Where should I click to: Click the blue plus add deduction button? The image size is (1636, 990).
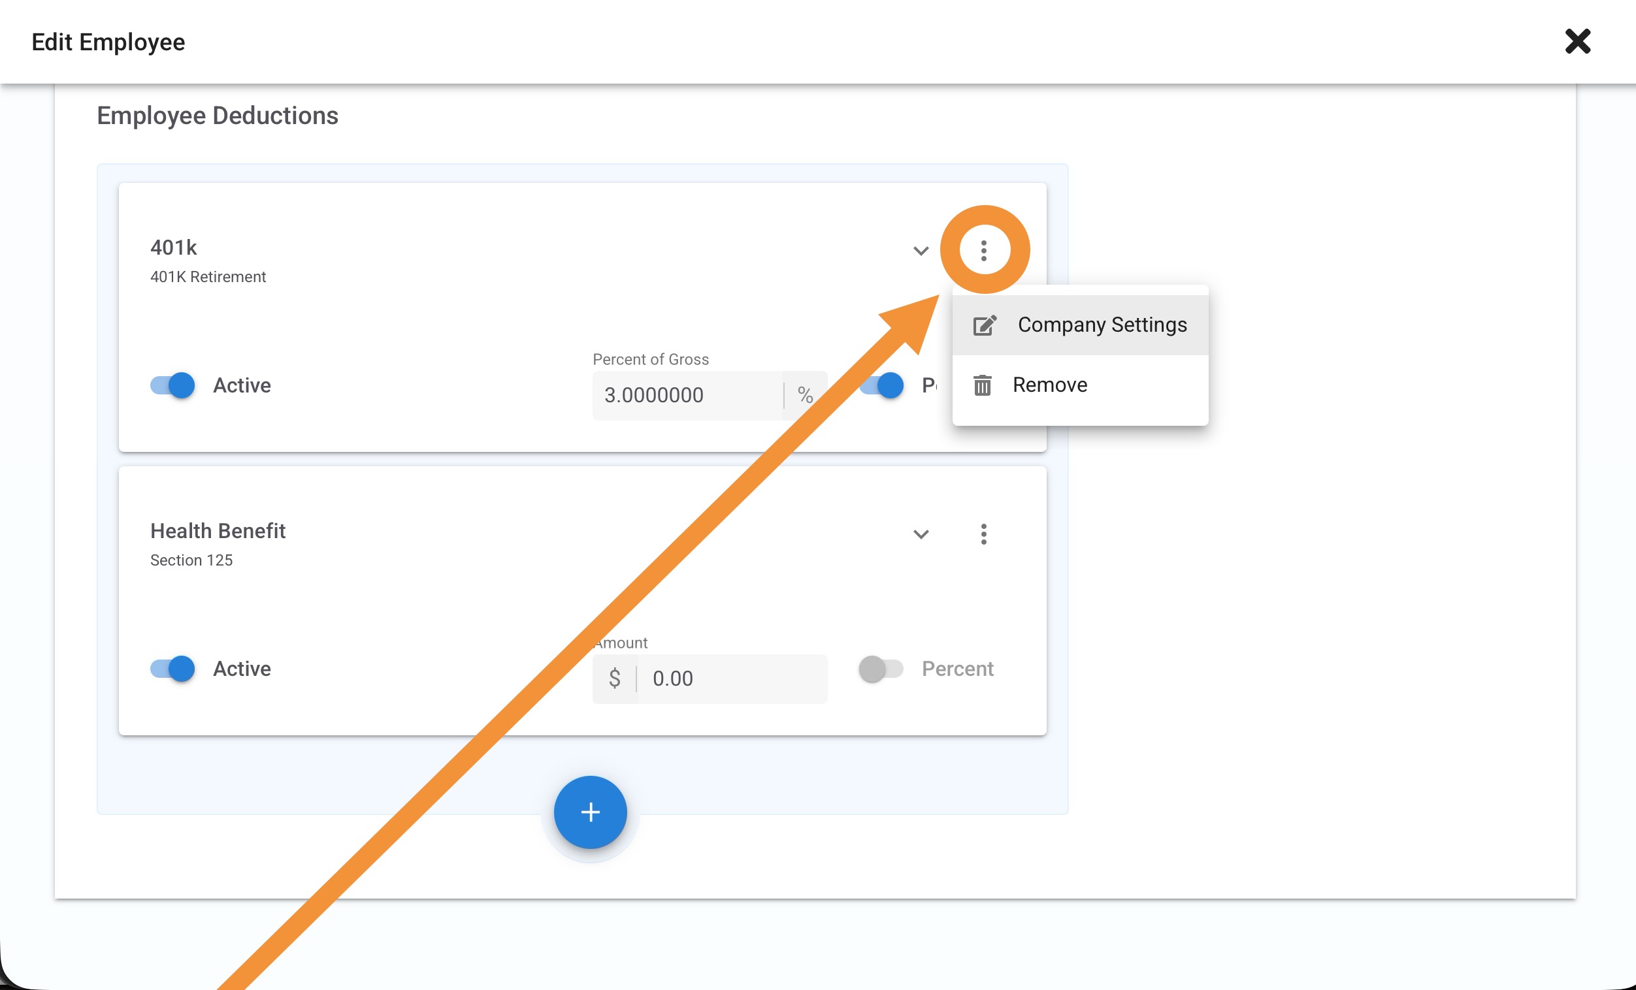tap(590, 812)
